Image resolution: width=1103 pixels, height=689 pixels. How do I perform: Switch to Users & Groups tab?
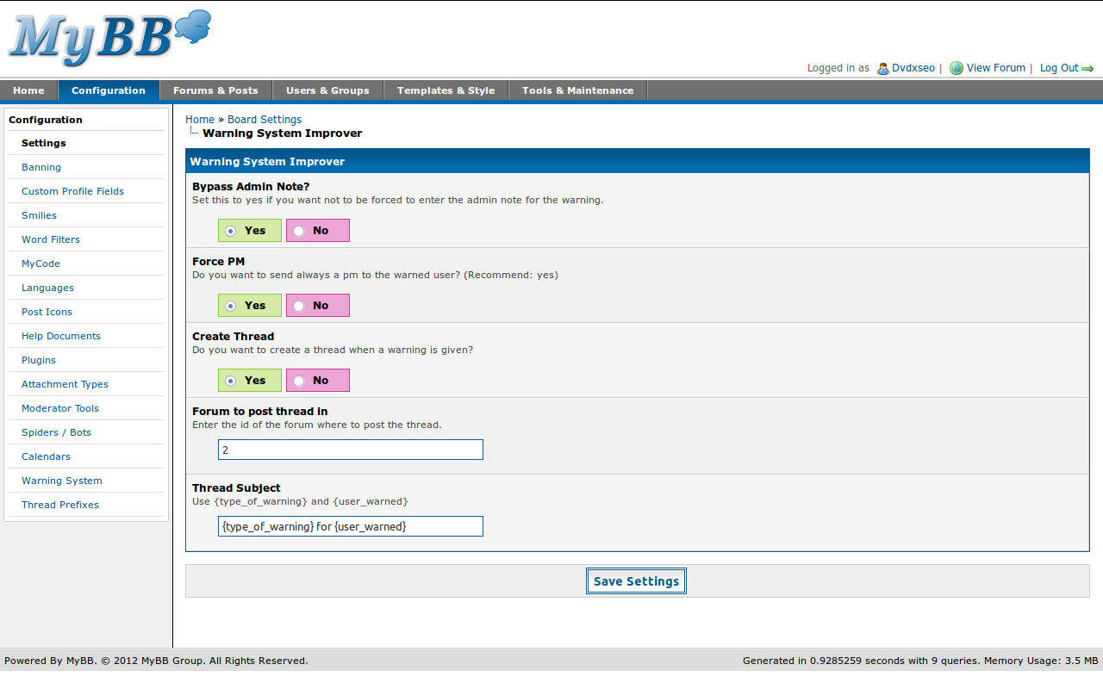coord(327,90)
